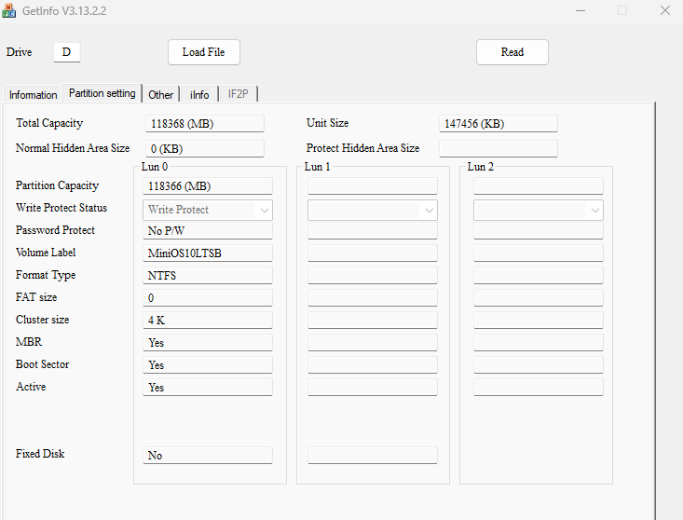Minimize the GetInfo window

coord(581,10)
